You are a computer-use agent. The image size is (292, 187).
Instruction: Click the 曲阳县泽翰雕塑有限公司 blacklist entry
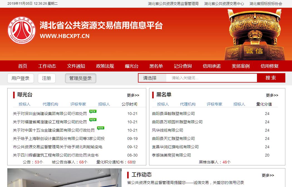tap(173, 114)
